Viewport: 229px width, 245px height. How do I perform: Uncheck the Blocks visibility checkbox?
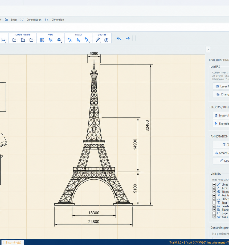coord(214,210)
